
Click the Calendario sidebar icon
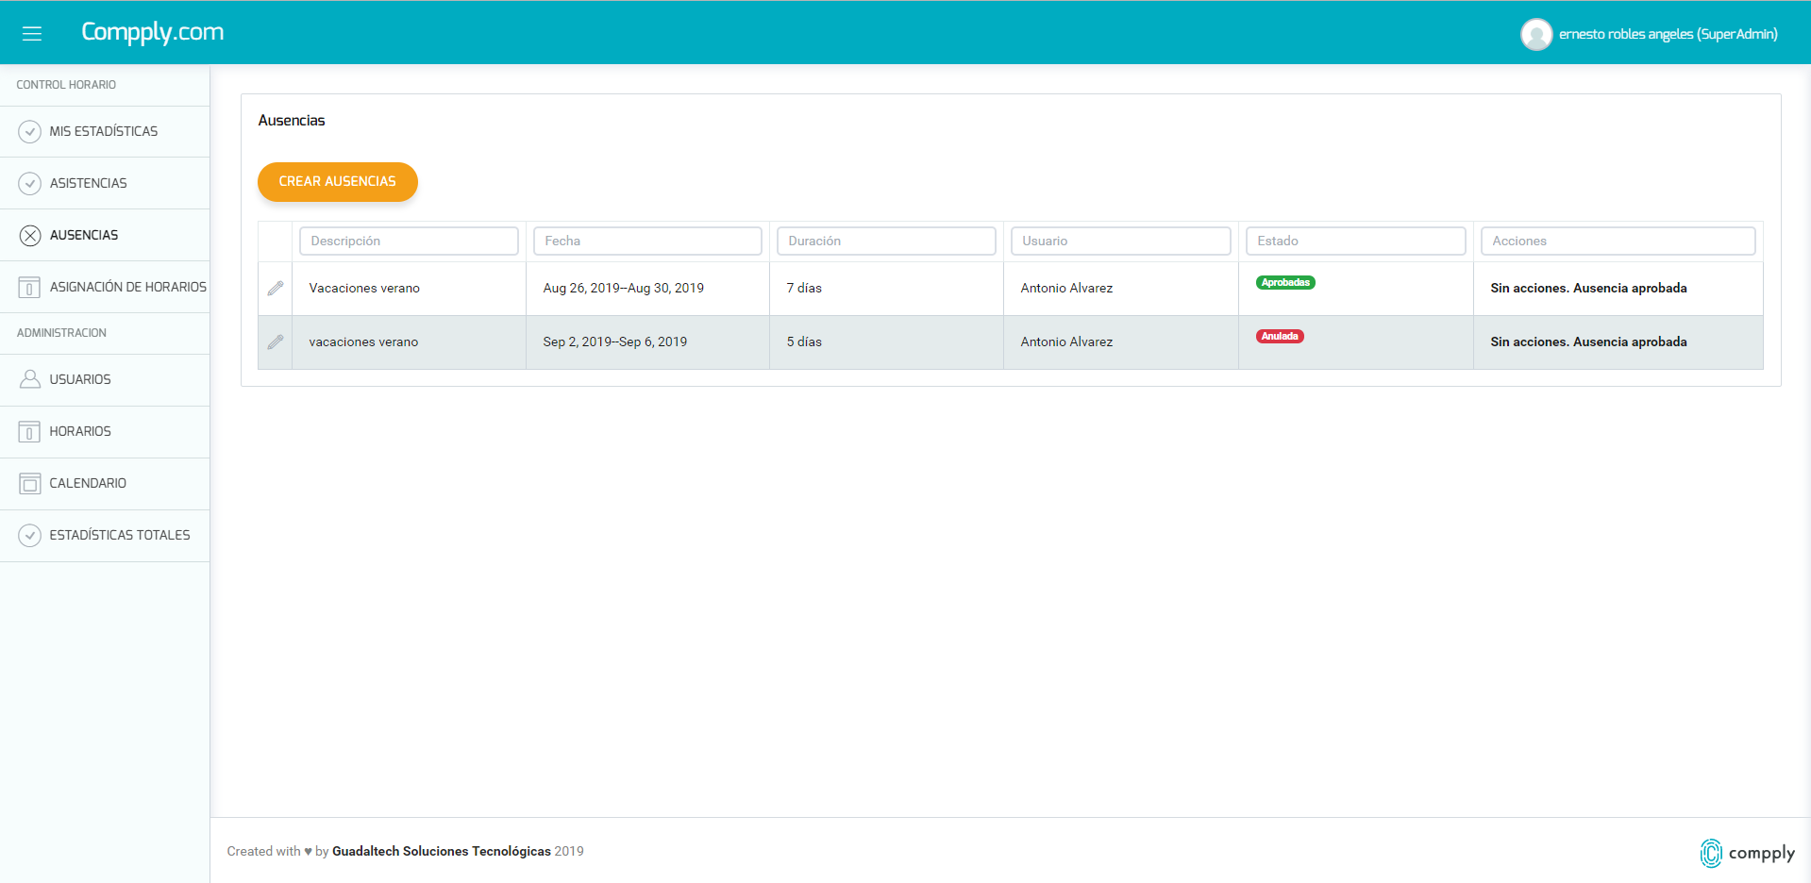[x=30, y=483]
